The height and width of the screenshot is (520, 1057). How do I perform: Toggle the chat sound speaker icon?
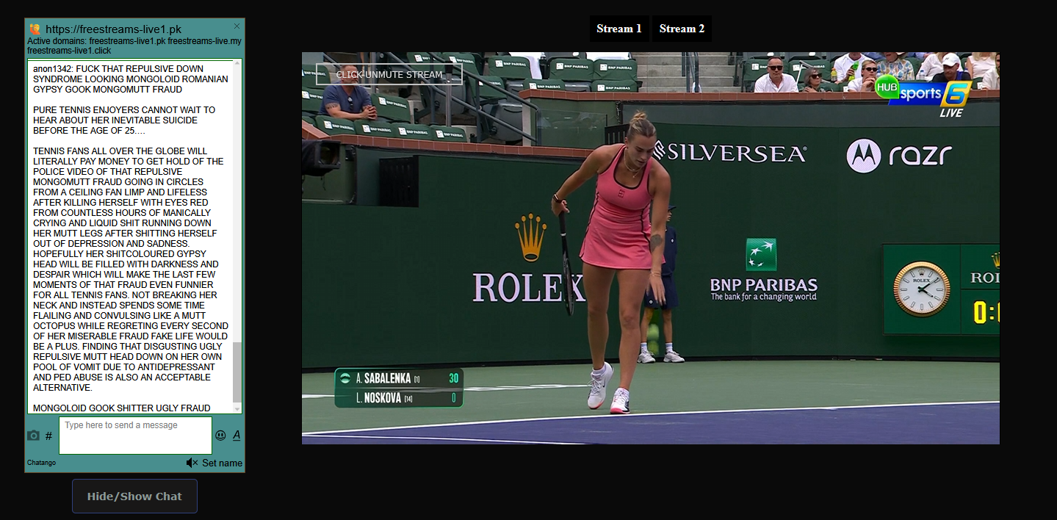(x=192, y=463)
